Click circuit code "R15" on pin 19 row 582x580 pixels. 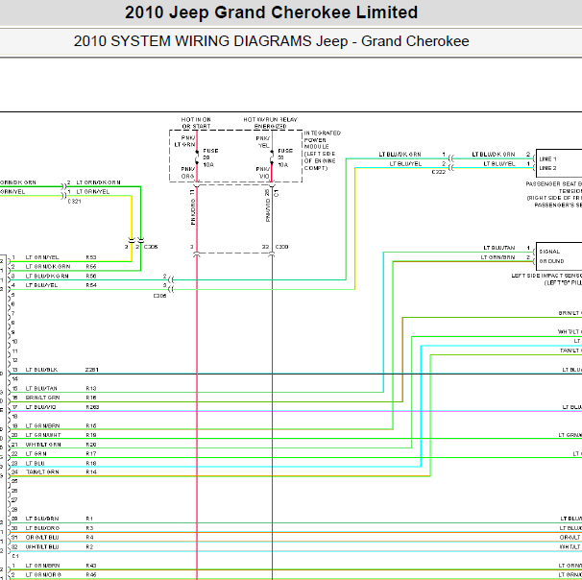91,426
